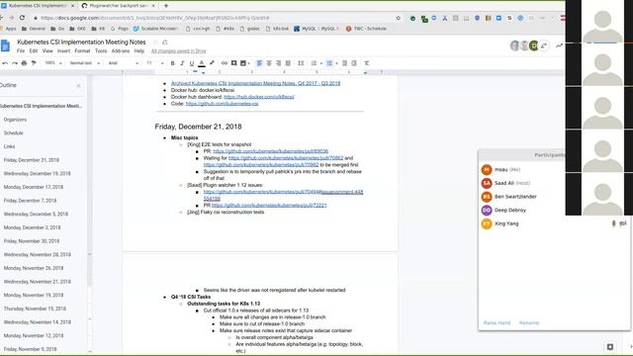This screenshot has height=356, width=633.
Task: Reload the page in Chrome
Action: tap(22, 18)
